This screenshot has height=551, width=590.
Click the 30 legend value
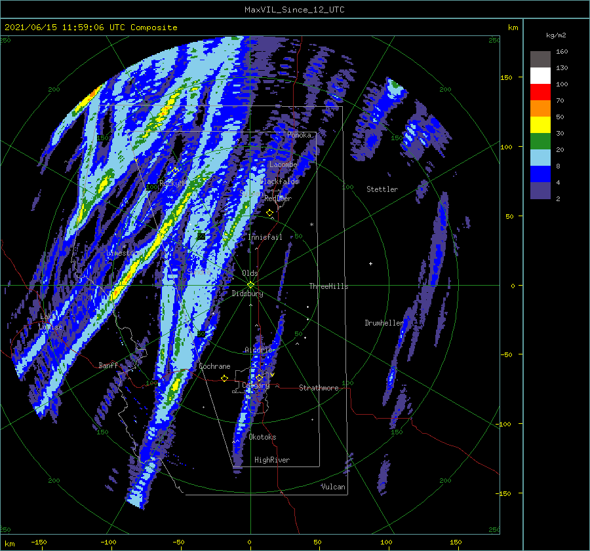tap(560, 134)
